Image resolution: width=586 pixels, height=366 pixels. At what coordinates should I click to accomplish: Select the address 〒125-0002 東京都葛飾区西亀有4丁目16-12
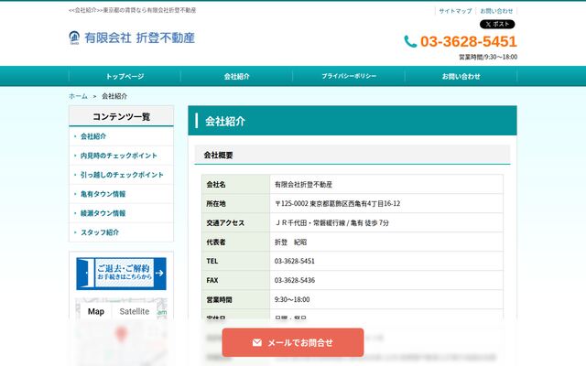point(338,203)
